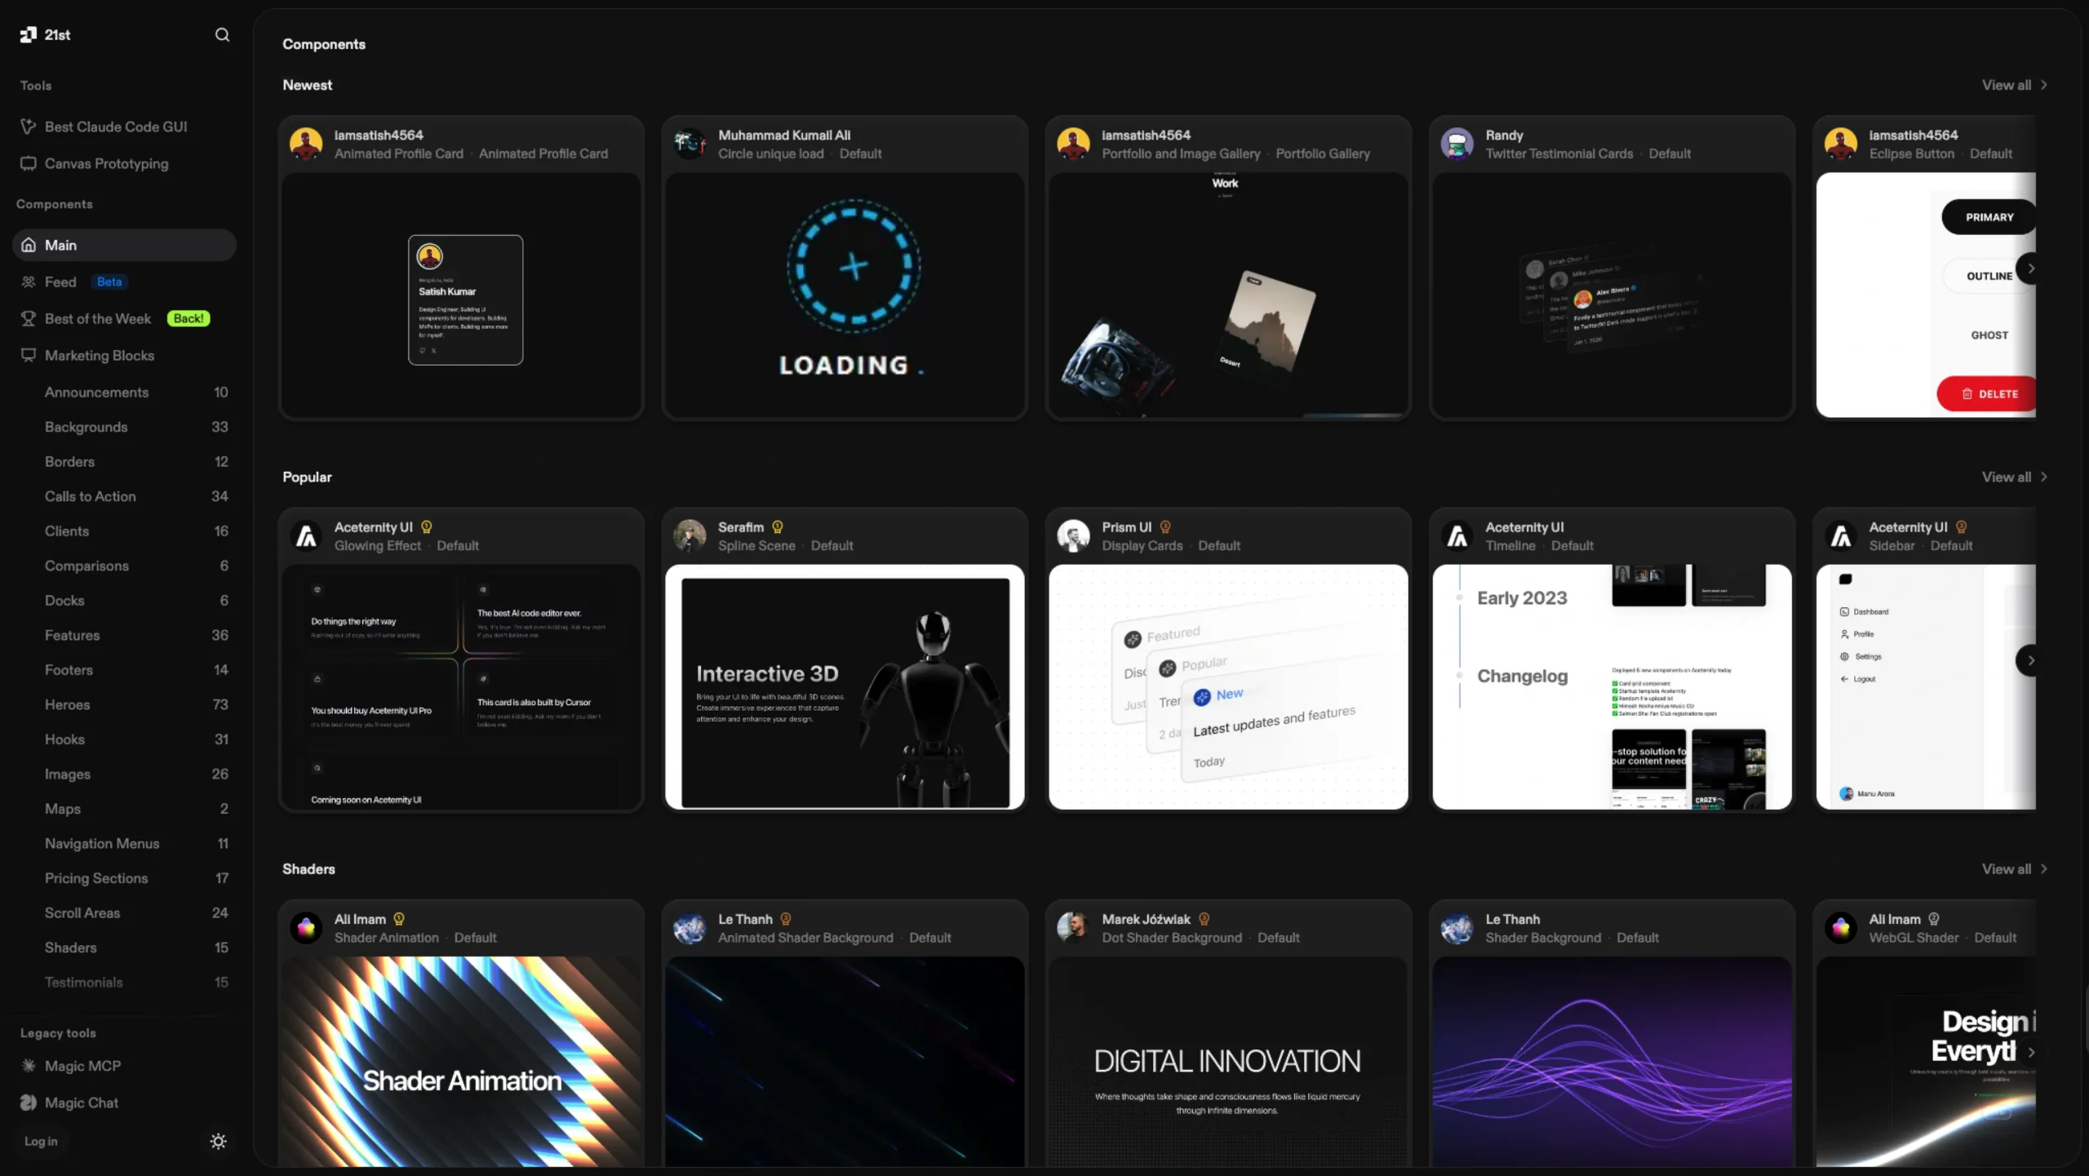Select the Feed Beta sidebar item

click(x=61, y=282)
